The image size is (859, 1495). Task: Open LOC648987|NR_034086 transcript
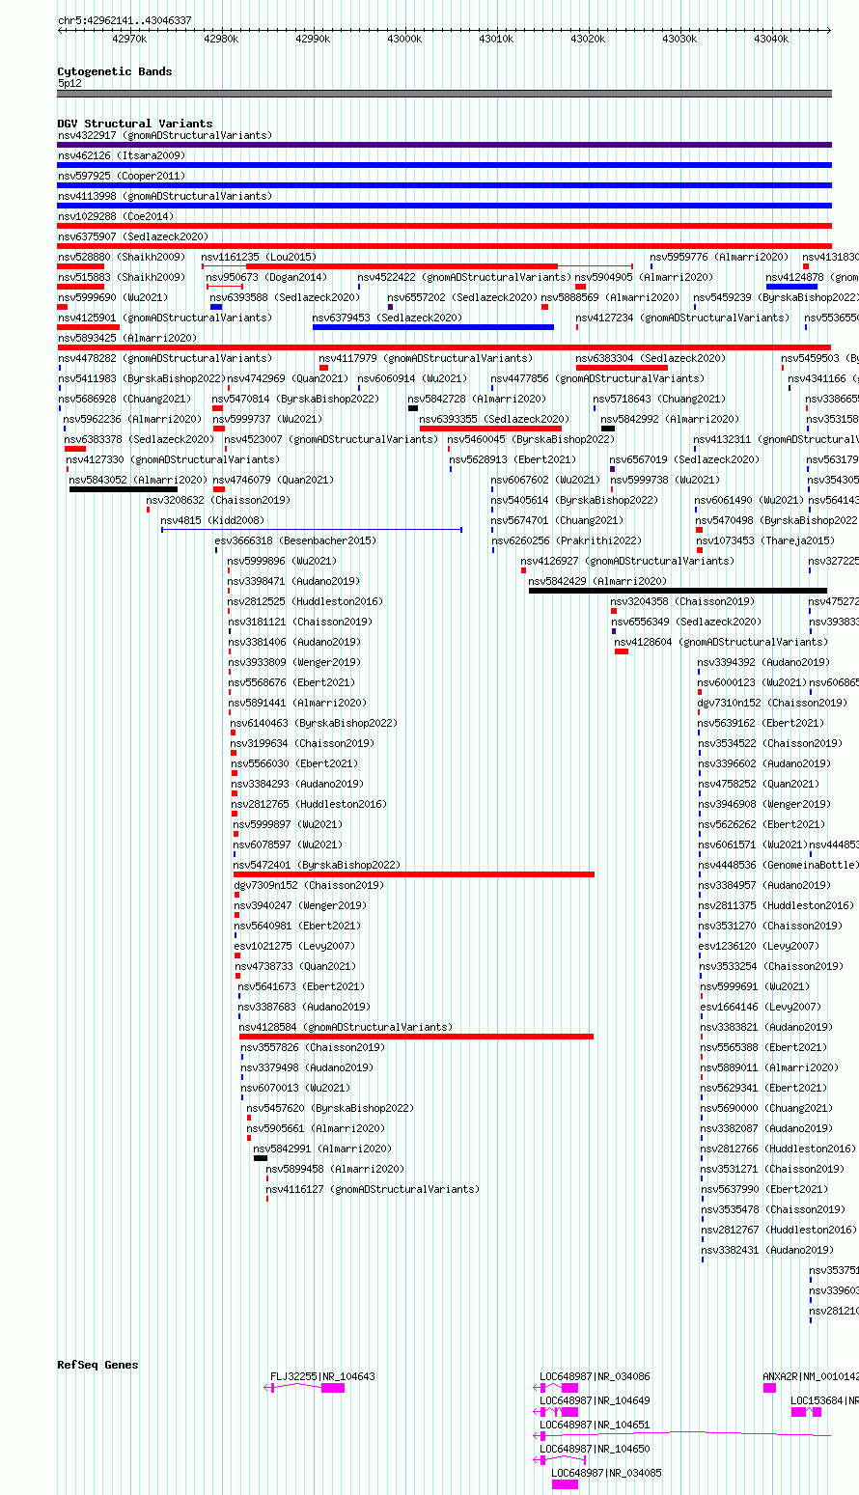[595, 1376]
